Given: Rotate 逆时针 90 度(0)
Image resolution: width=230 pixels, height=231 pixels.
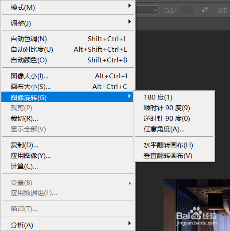Looking at the screenshot, I should click(x=174, y=119).
